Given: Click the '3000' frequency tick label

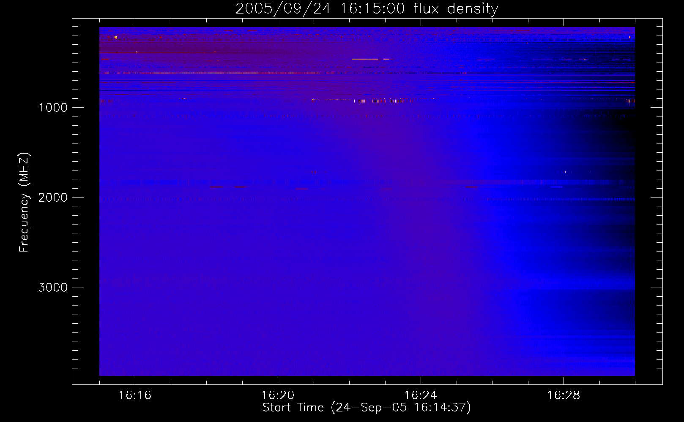Looking at the screenshot, I should 53,287.
